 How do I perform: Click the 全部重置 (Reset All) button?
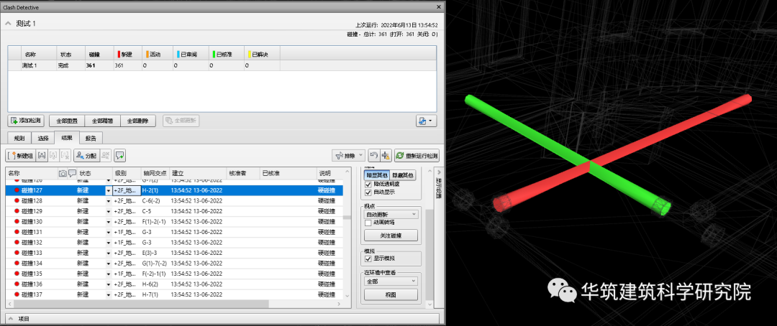[x=67, y=120]
